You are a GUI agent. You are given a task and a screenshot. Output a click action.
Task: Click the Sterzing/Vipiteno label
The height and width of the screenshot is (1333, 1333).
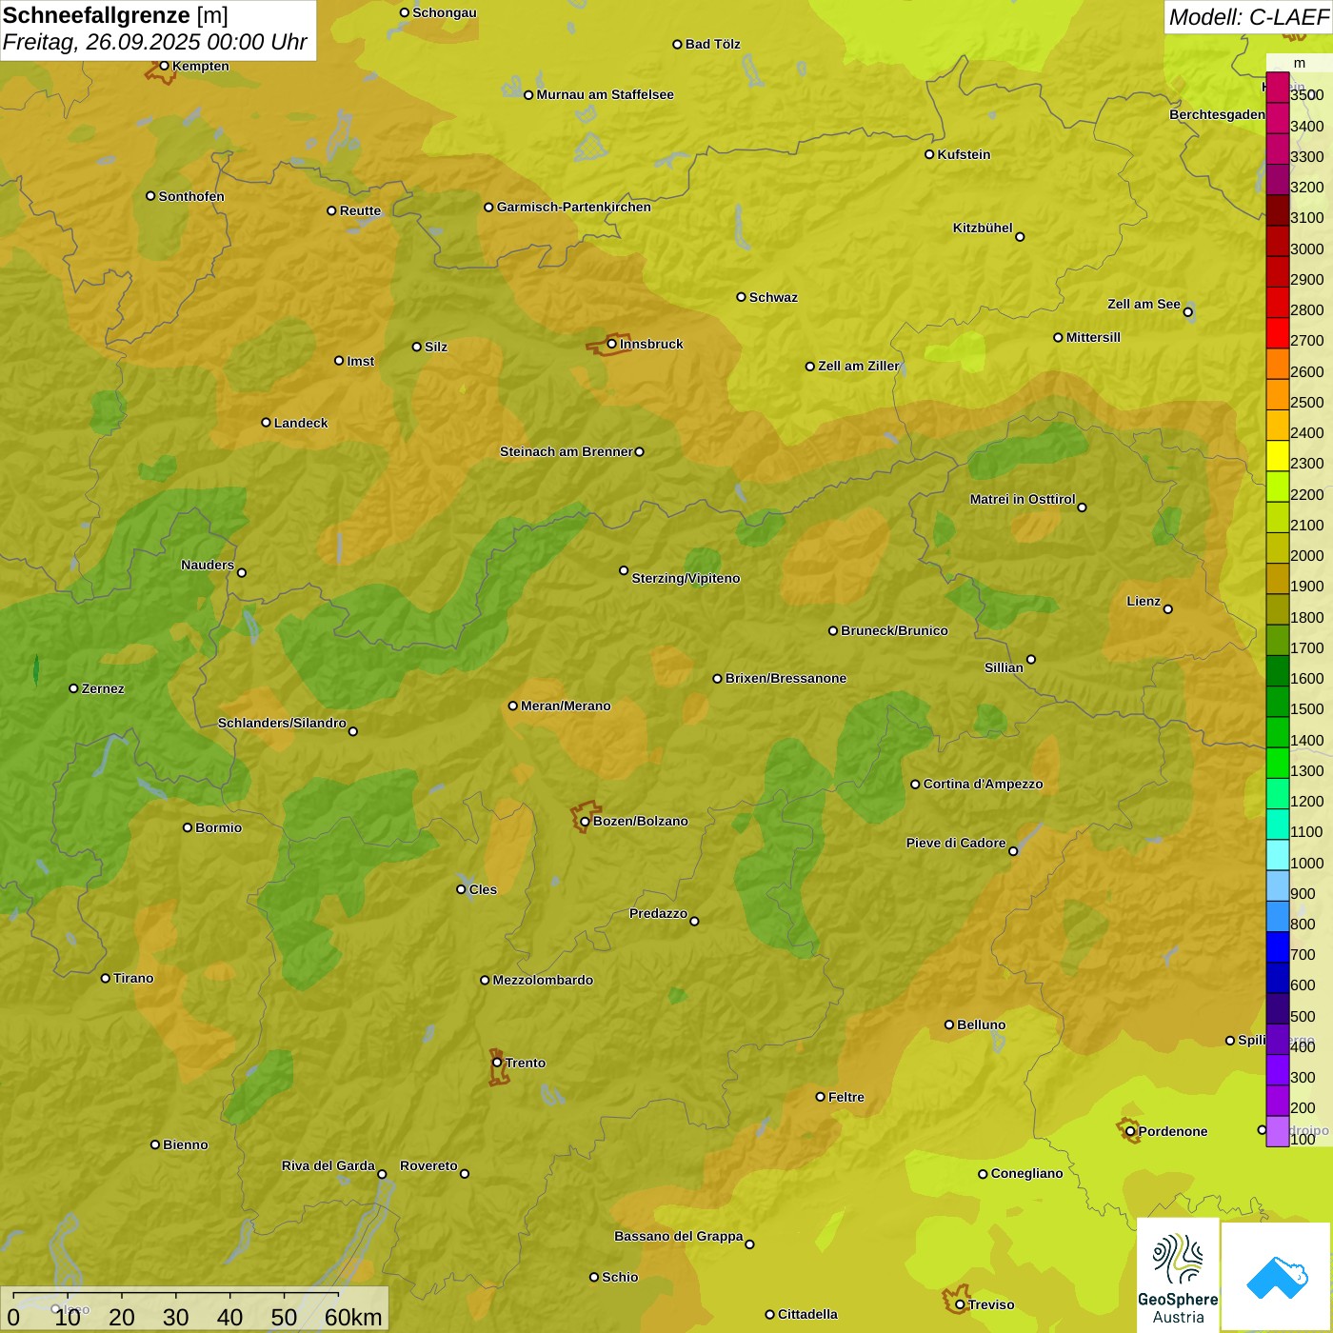point(686,578)
